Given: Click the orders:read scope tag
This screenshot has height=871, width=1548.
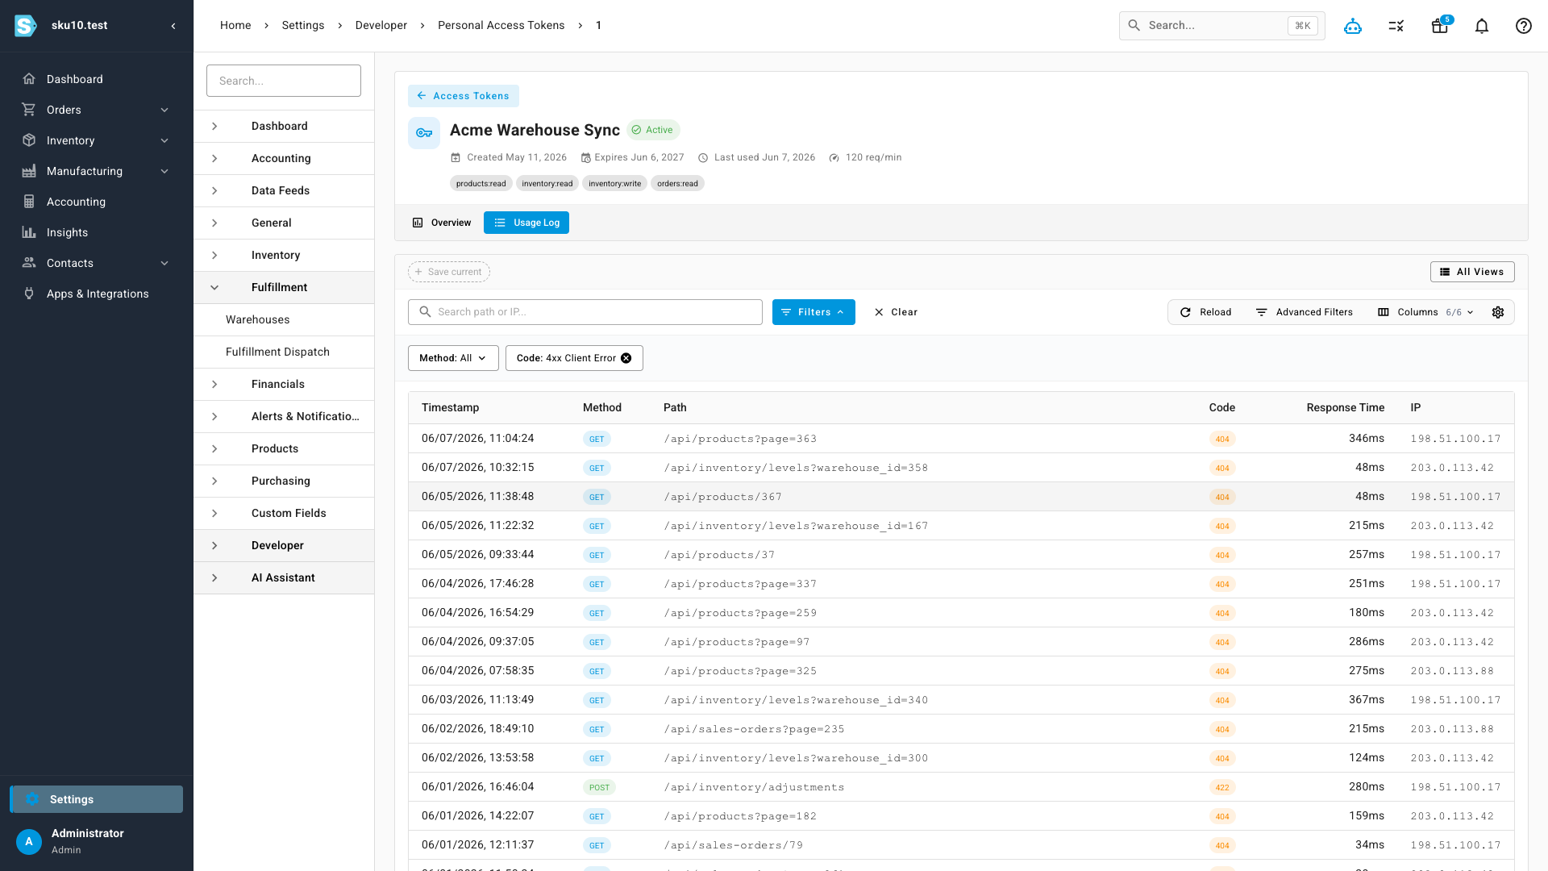Looking at the screenshot, I should click(x=677, y=184).
